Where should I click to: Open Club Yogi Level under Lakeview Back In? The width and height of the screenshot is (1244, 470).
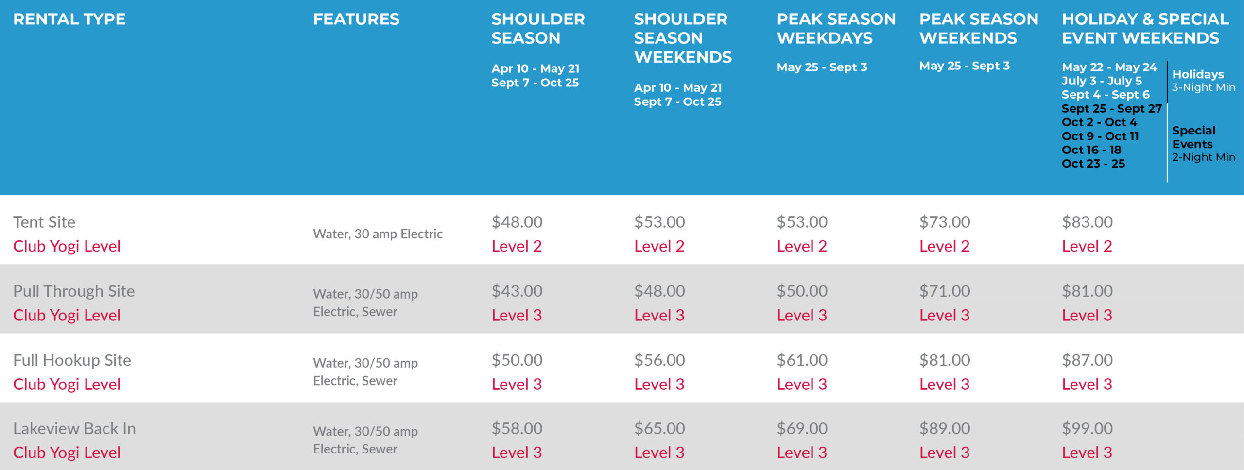pyautogui.click(x=67, y=453)
